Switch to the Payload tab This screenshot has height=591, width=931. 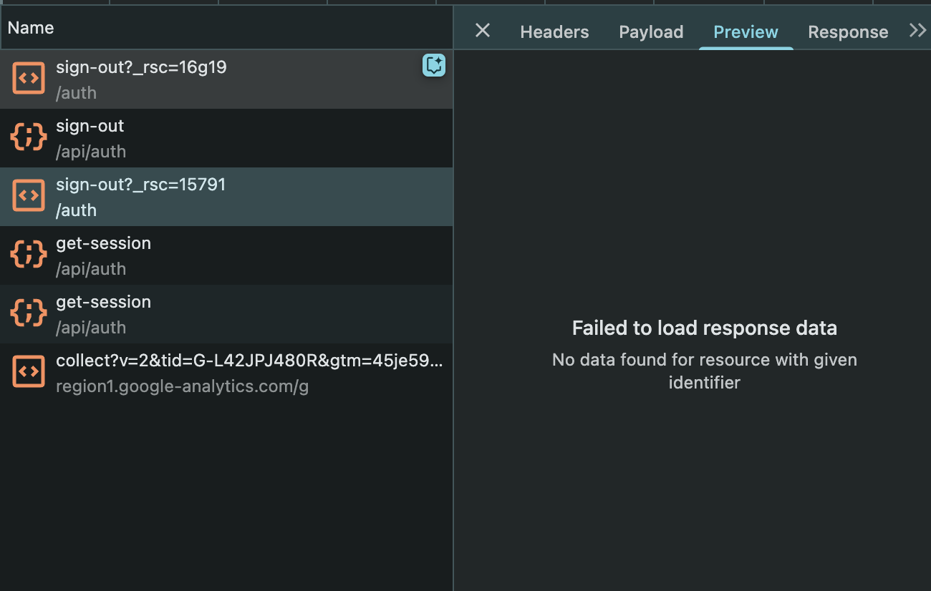[651, 32]
